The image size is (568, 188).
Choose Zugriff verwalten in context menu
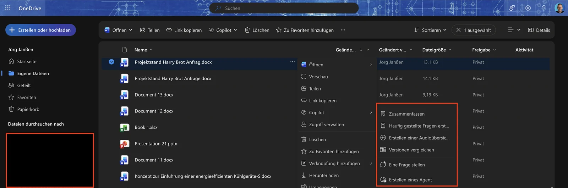[x=337, y=125]
